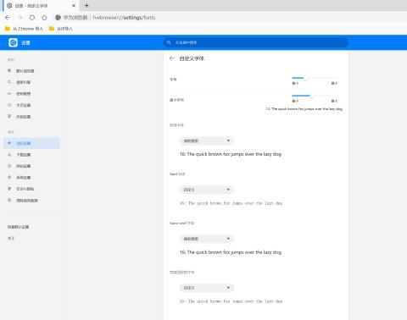Close the settings tab
The width and height of the screenshot is (407, 320).
point(74,5)
